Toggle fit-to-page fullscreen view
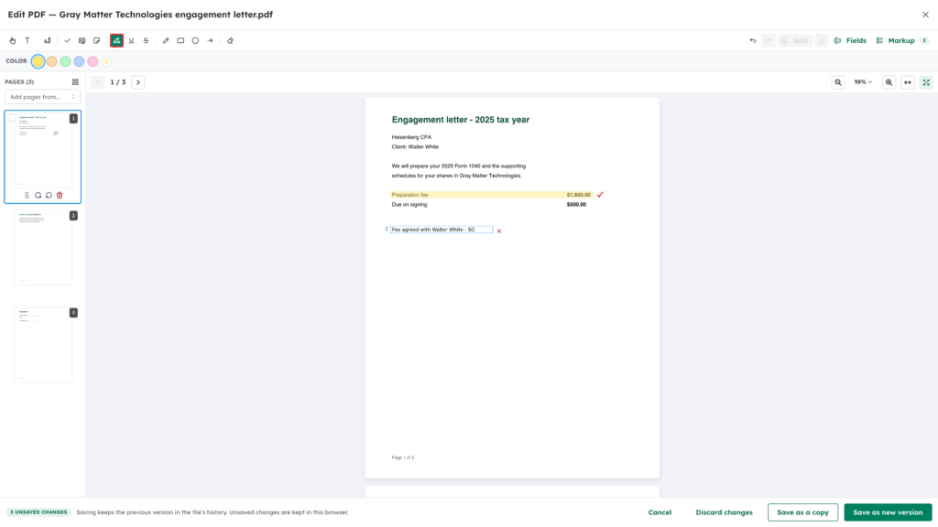This screenshot has width=938, height=527. pyautogui.click(x=927, y=82)
